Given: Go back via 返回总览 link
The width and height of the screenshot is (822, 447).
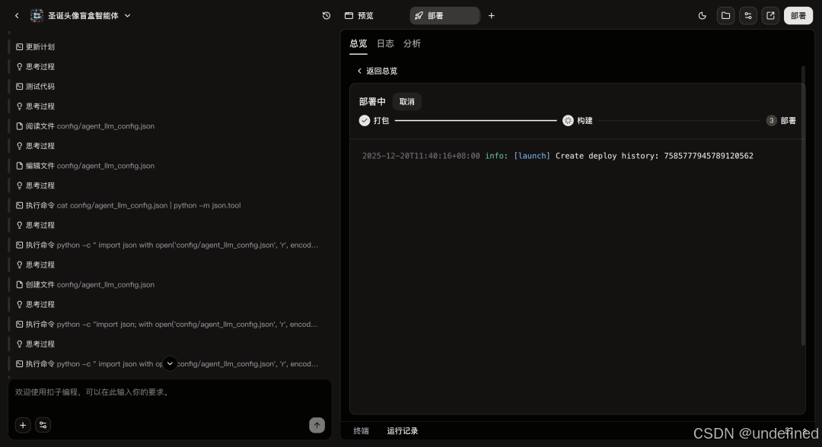Looking at the screenshot, I should pyautogui.click(x=378, y=71).
